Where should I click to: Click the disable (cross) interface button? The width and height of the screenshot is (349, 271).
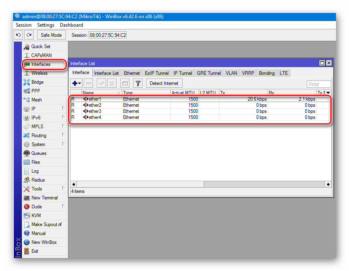point(112,83)
